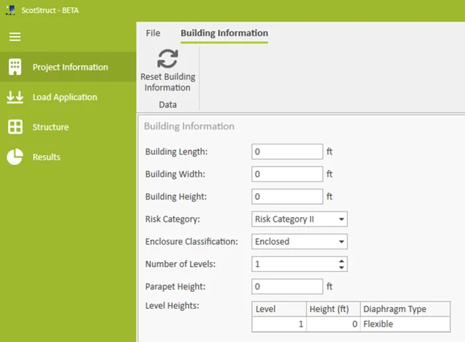Image resolution: width=465 pixels, height=342 pixels.
Task: Decrease Number of Levels with down arrow
Action: pos(341,267)
